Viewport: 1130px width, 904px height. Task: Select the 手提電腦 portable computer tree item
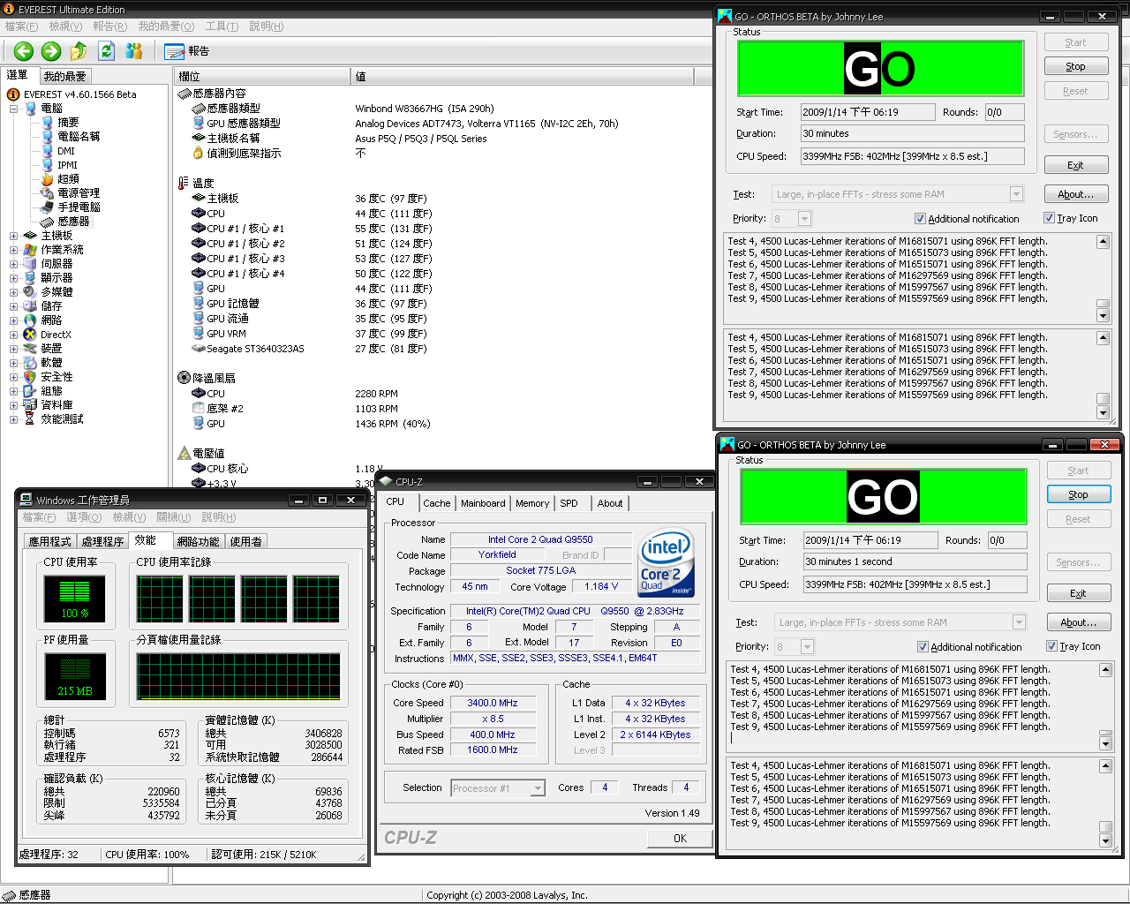79,207
